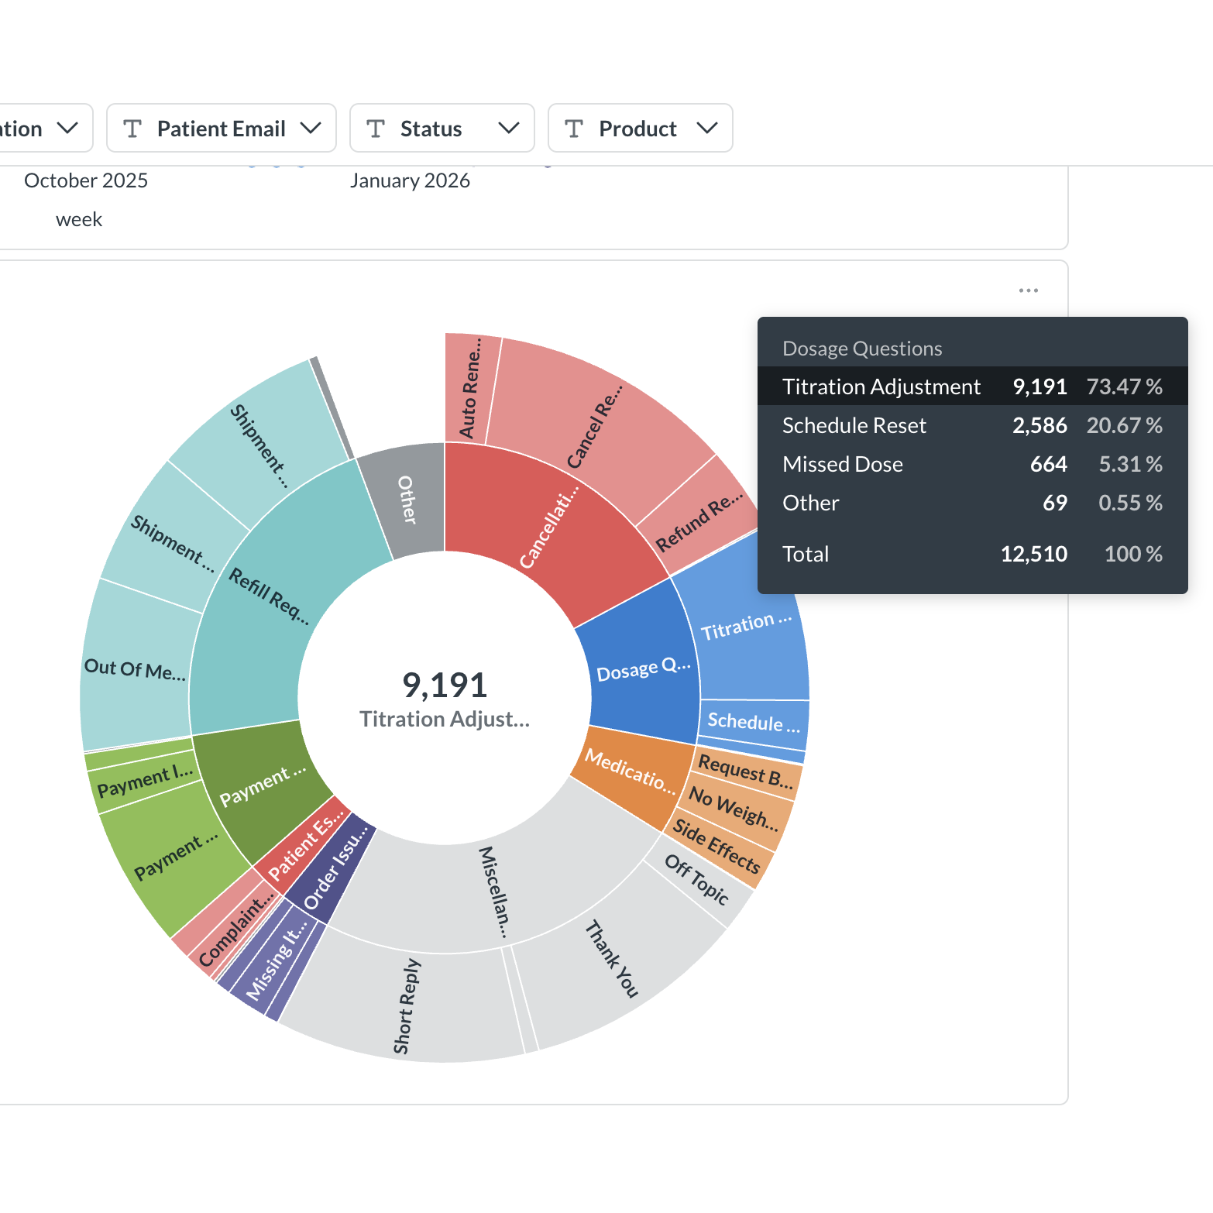Click the gray Other inner segment

407,500
